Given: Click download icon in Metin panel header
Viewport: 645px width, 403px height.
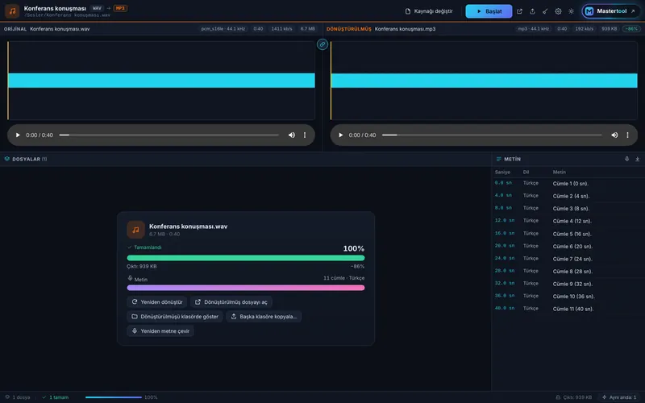Looking at the screenshot, I should [x=637, y=159].
